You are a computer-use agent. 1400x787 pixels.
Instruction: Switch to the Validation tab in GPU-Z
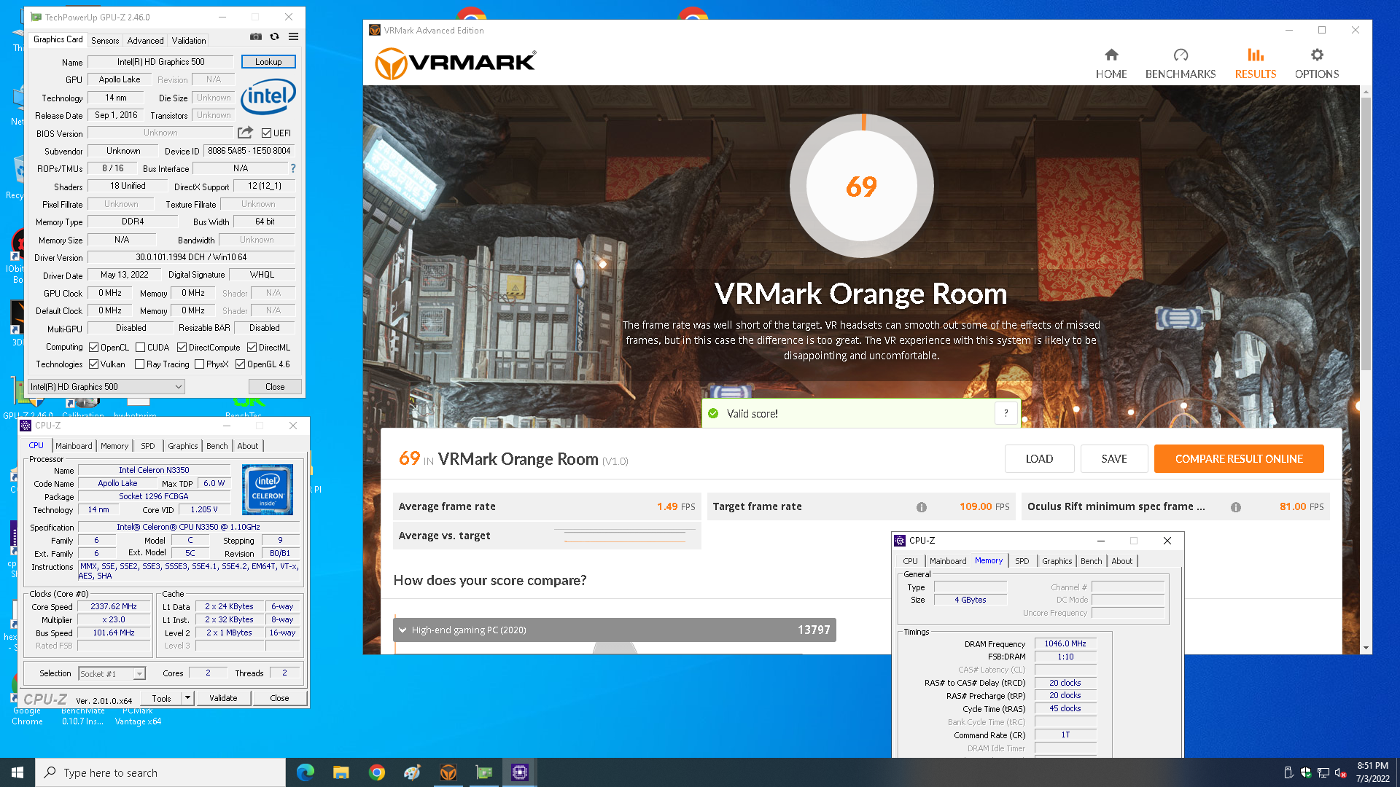[189, 40]
